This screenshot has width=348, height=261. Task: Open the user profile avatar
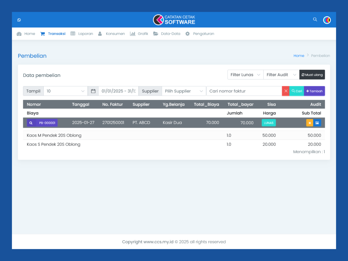[x=327, y=20]
